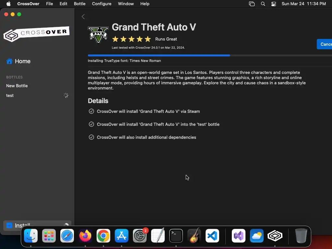Open Terminal from the Dock
This screenshot has height=249, width=332.
176,236
